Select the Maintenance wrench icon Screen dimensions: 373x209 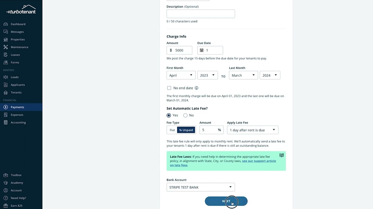(x=6, y=47)
